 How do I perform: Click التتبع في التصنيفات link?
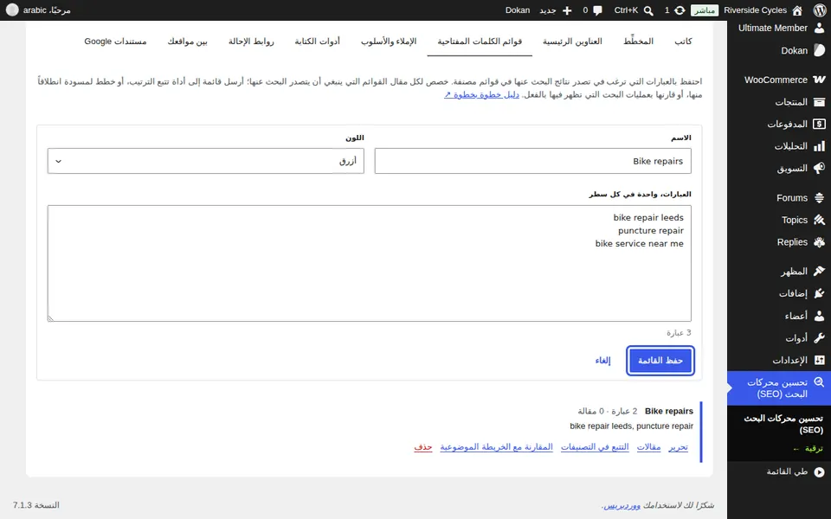click(x=595, y=447)
